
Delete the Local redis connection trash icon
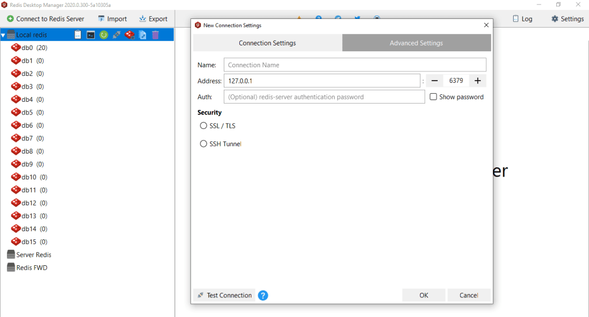[x=155, y=35]
